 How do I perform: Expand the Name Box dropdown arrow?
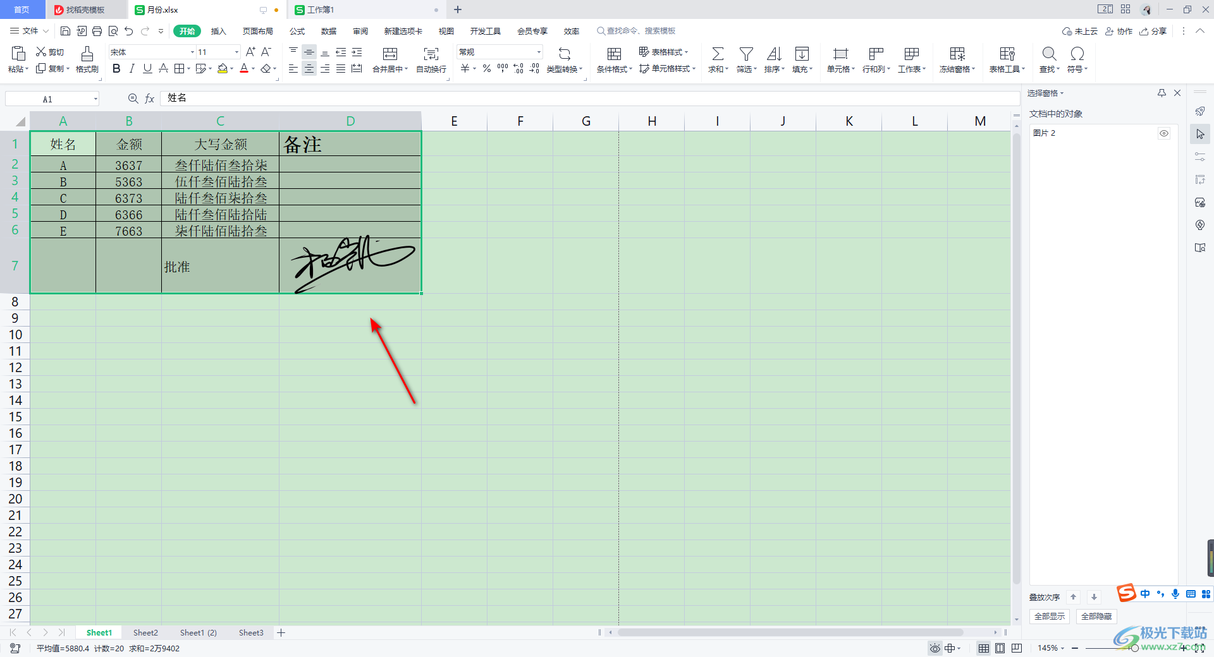[95, 99]
